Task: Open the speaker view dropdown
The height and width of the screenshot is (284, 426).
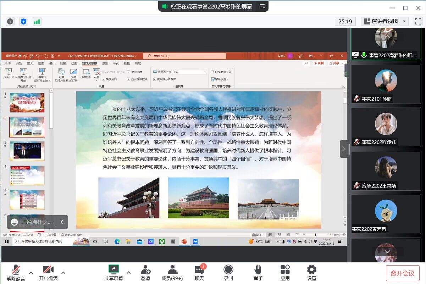Action: [384, 22]
